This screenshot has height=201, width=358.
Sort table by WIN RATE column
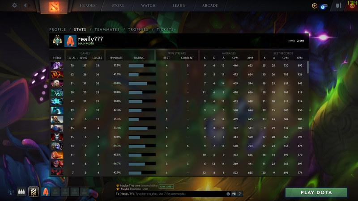click(116, 58)
